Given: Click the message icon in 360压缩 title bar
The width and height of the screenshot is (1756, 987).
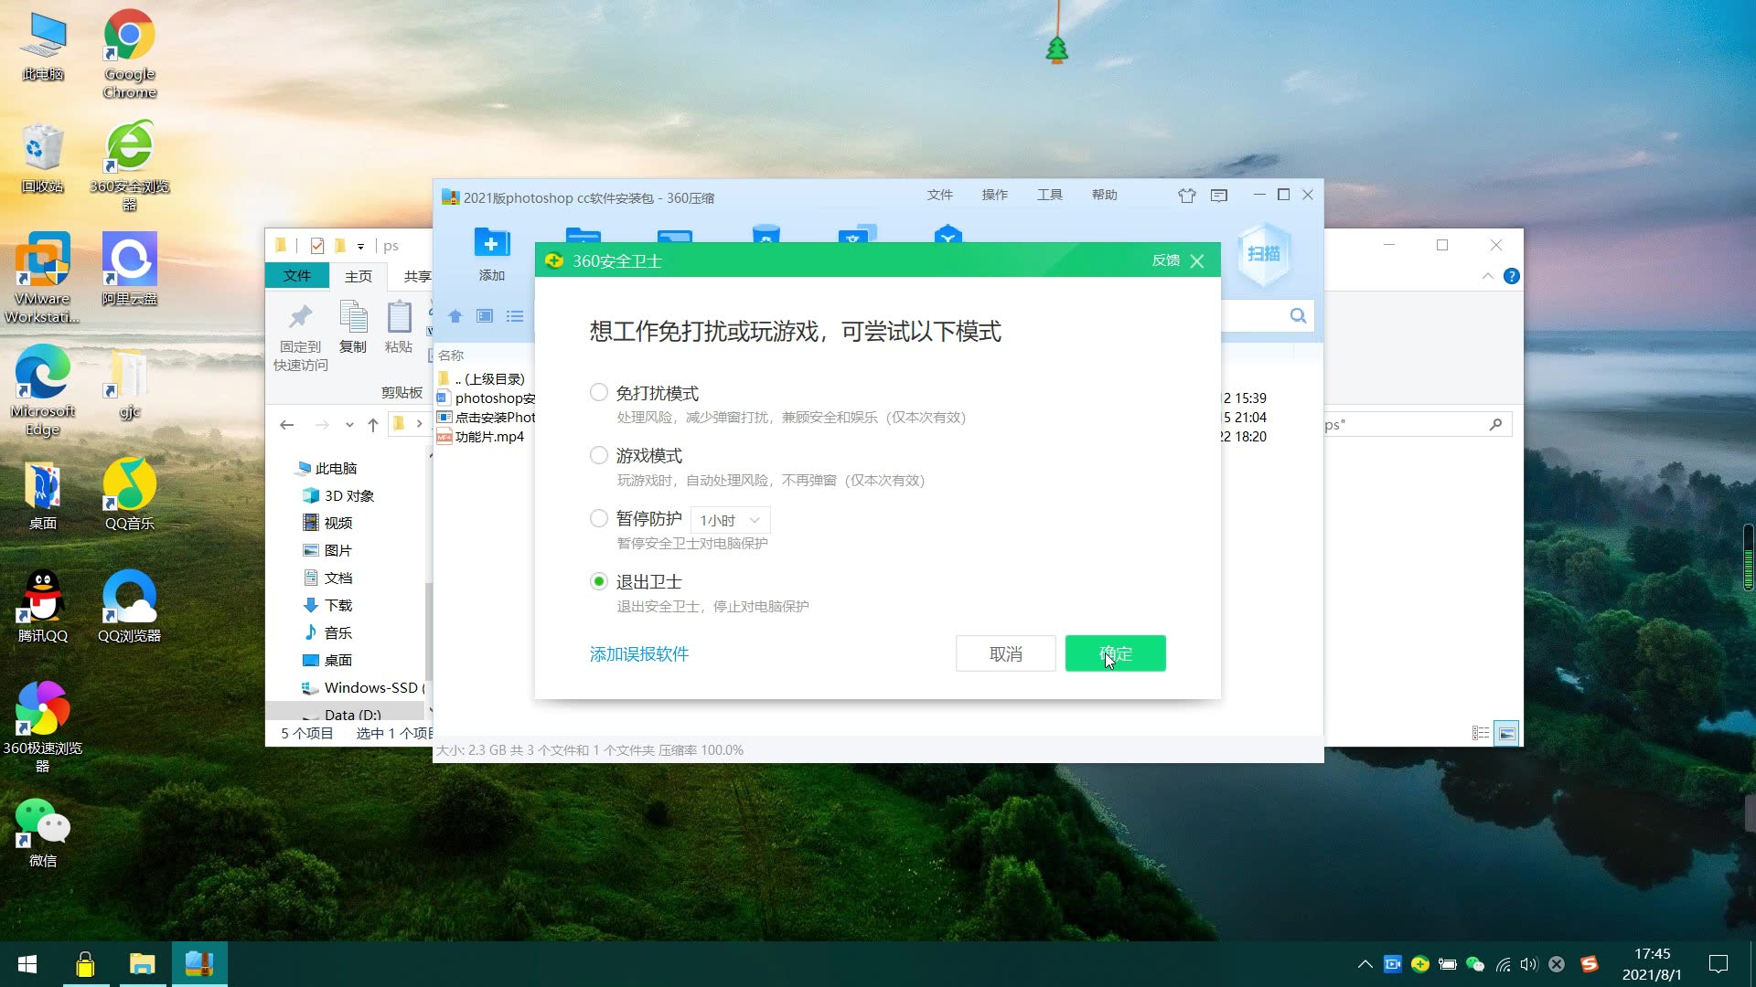Looking at the screenshot, I should pyautogui.click(x=1219, y=195).
